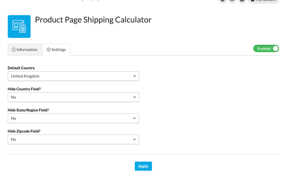Click the blue shipping calculator app icon
The height and width of the screenshot is (175, 285).
[19, 26]
